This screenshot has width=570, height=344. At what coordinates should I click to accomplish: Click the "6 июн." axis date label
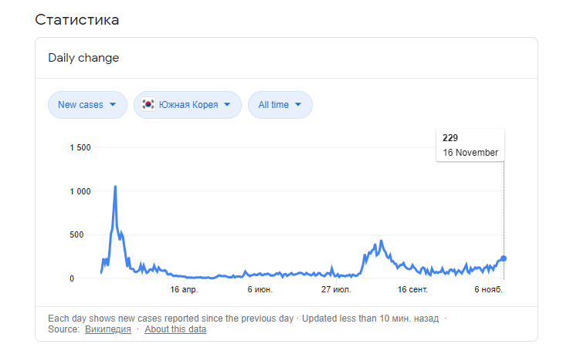pos(260,290)
